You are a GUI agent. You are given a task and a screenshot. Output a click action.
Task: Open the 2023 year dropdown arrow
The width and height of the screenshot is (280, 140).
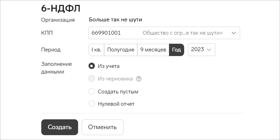[209, 50]
